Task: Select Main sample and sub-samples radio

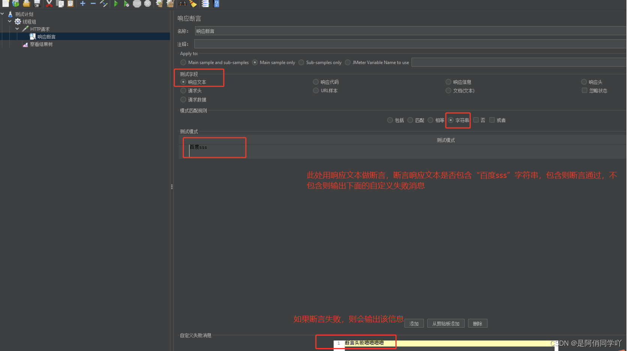Action: 183,62
